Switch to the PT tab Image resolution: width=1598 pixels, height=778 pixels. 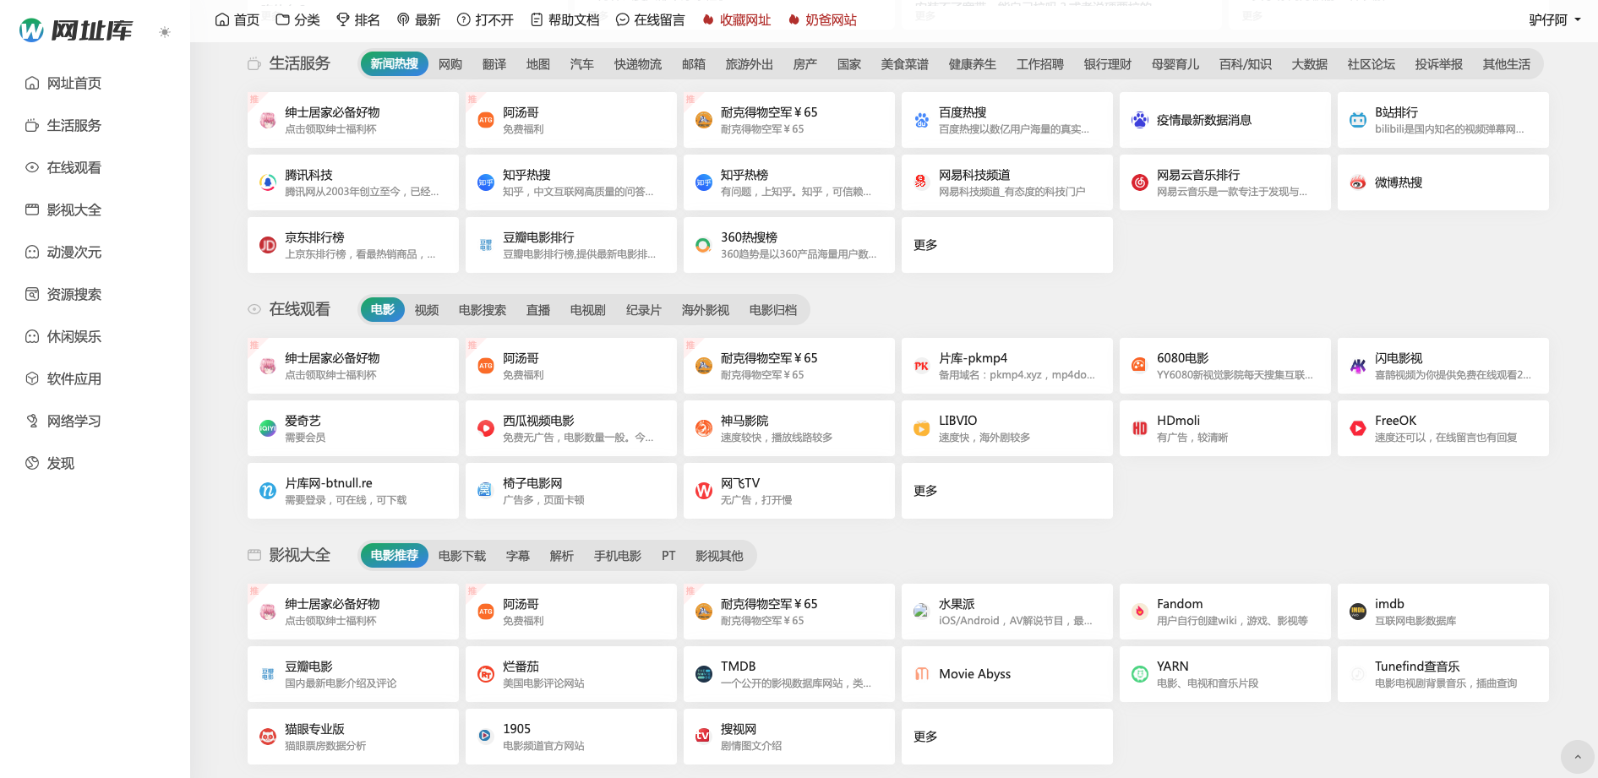pyautogui.click(x=668, y=556)
